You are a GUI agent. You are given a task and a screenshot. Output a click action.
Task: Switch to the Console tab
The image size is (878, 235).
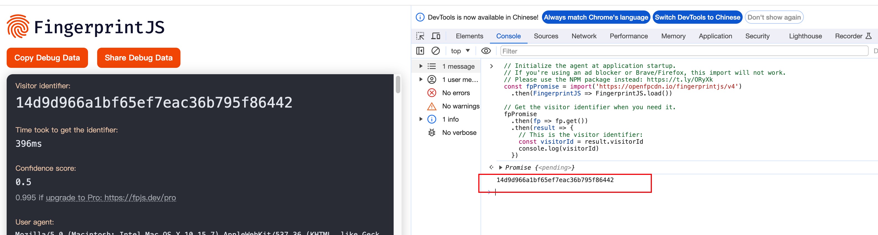pos(508,36)
